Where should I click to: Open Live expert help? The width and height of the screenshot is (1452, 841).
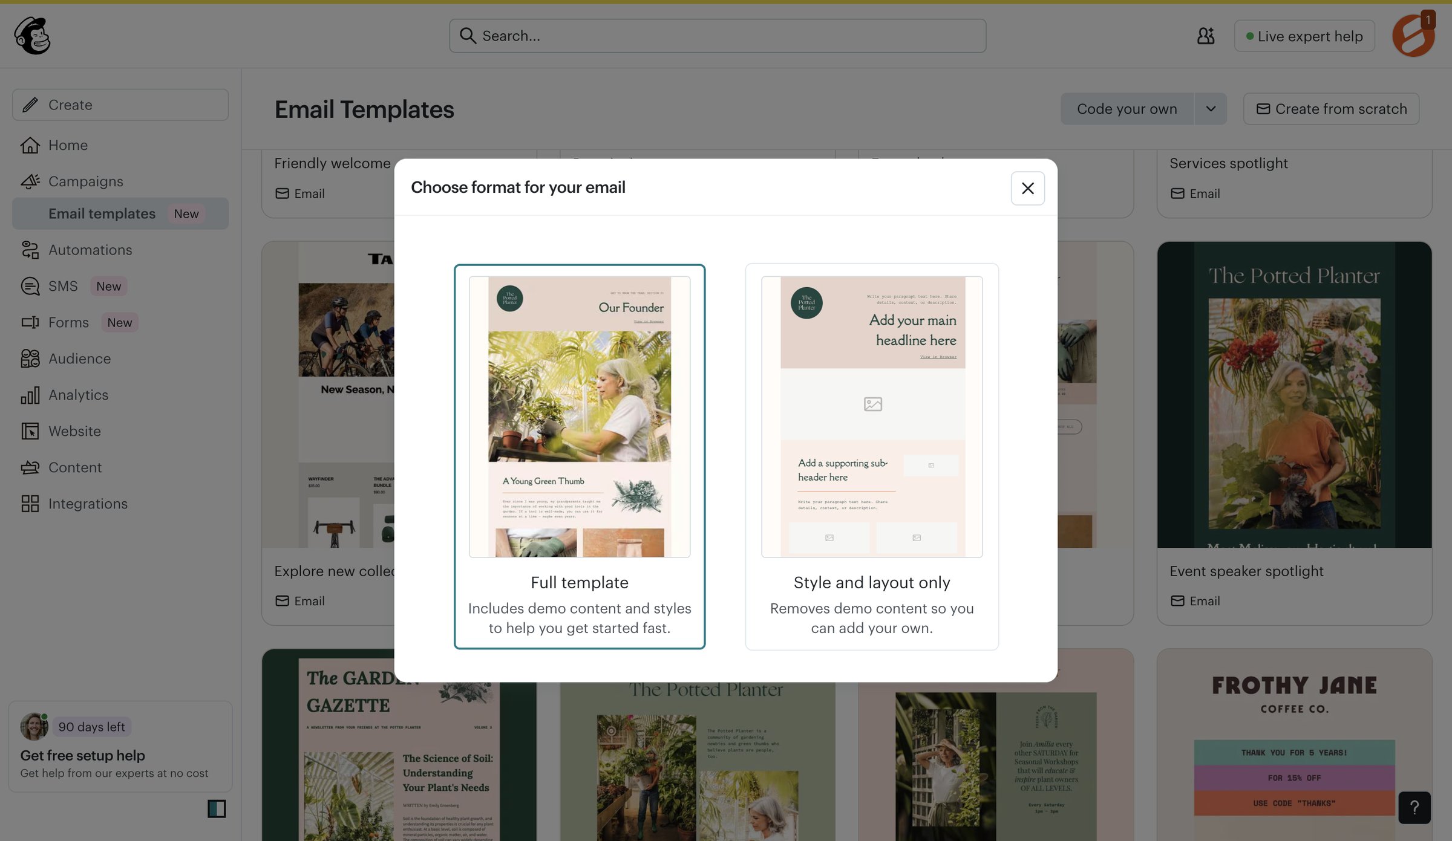(x=1304, y=36)
